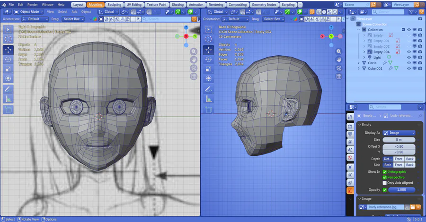Click the body reference.jpg image name field
426x222 pixels.
[x=386, y=207]
